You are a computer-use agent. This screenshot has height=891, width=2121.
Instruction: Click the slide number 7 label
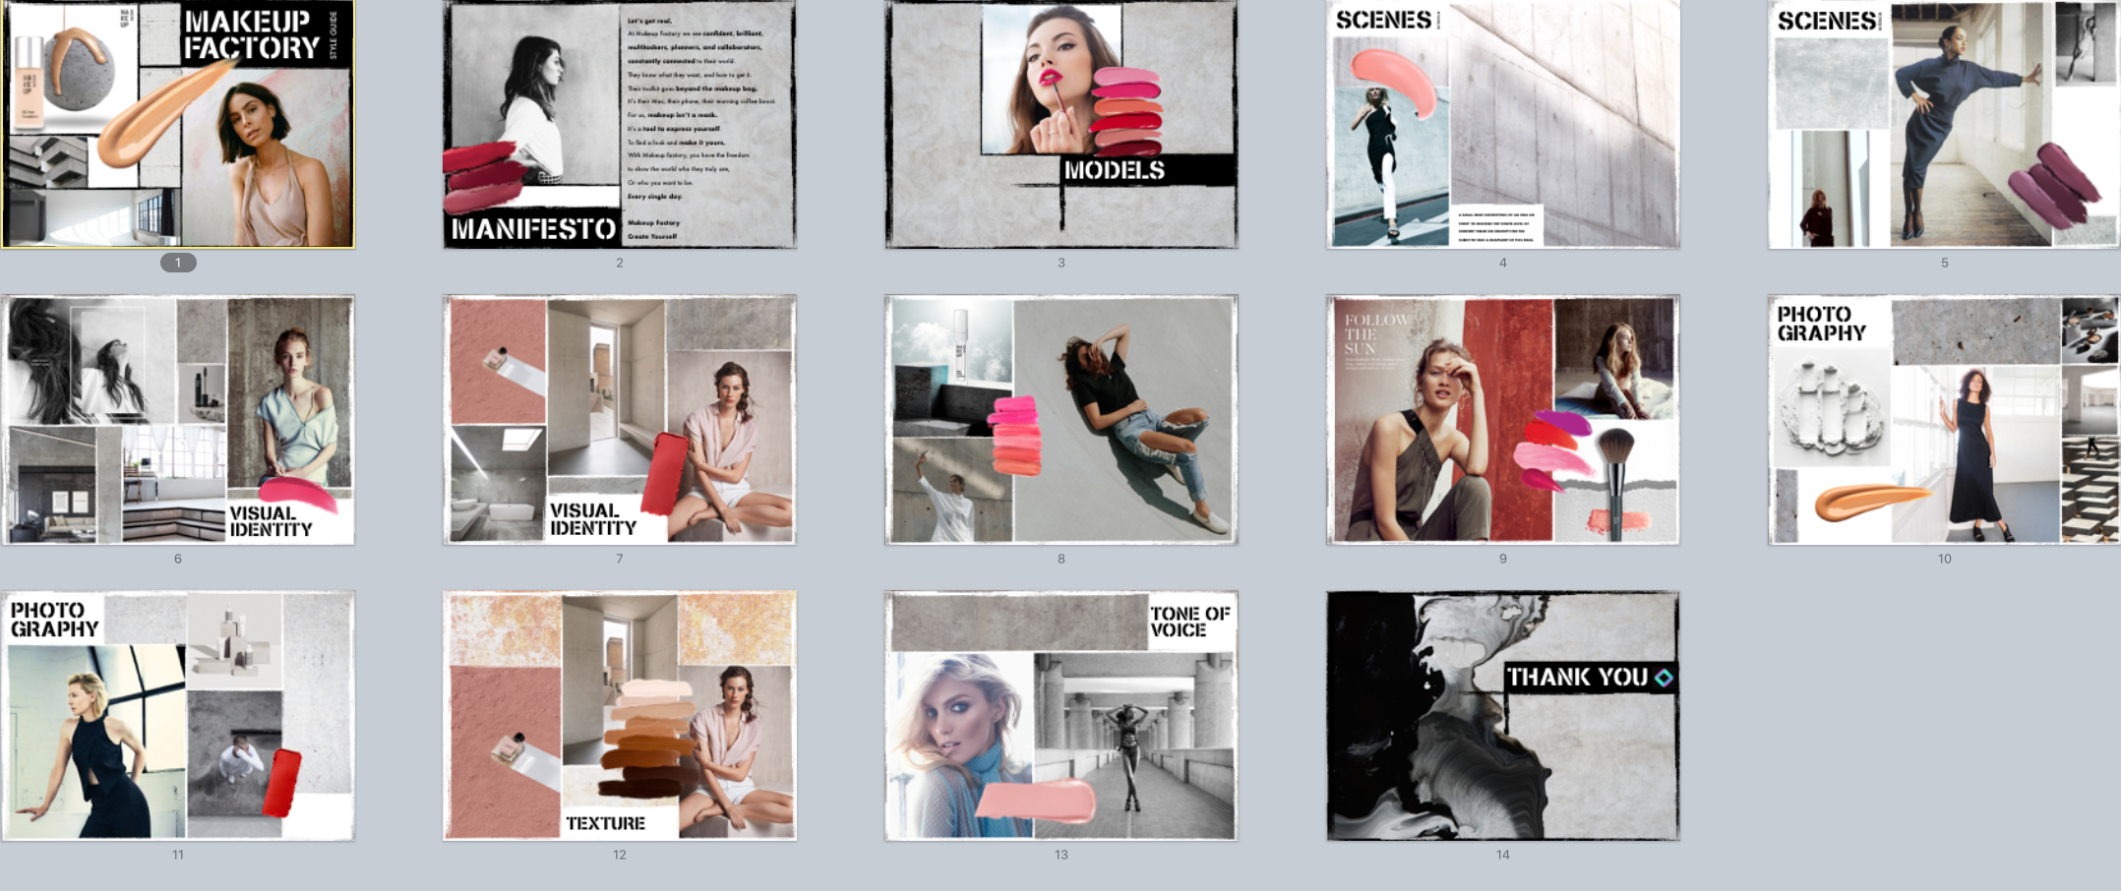coord(620,559)
